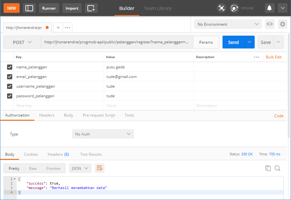Screen dimensions: 291x200
Task: Click the '705 ms' response time
Action: (275, 154)
